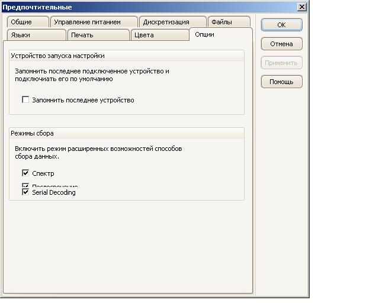This screenshot has width=379, height=303.
Task: Close the Предпочтительные dialog window
Action: pos(302,7)
